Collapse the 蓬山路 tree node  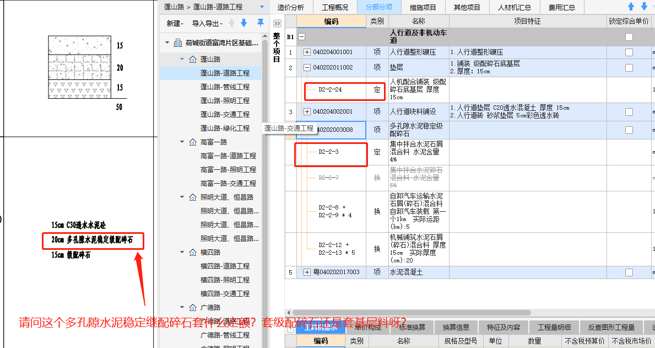[182, 60]
